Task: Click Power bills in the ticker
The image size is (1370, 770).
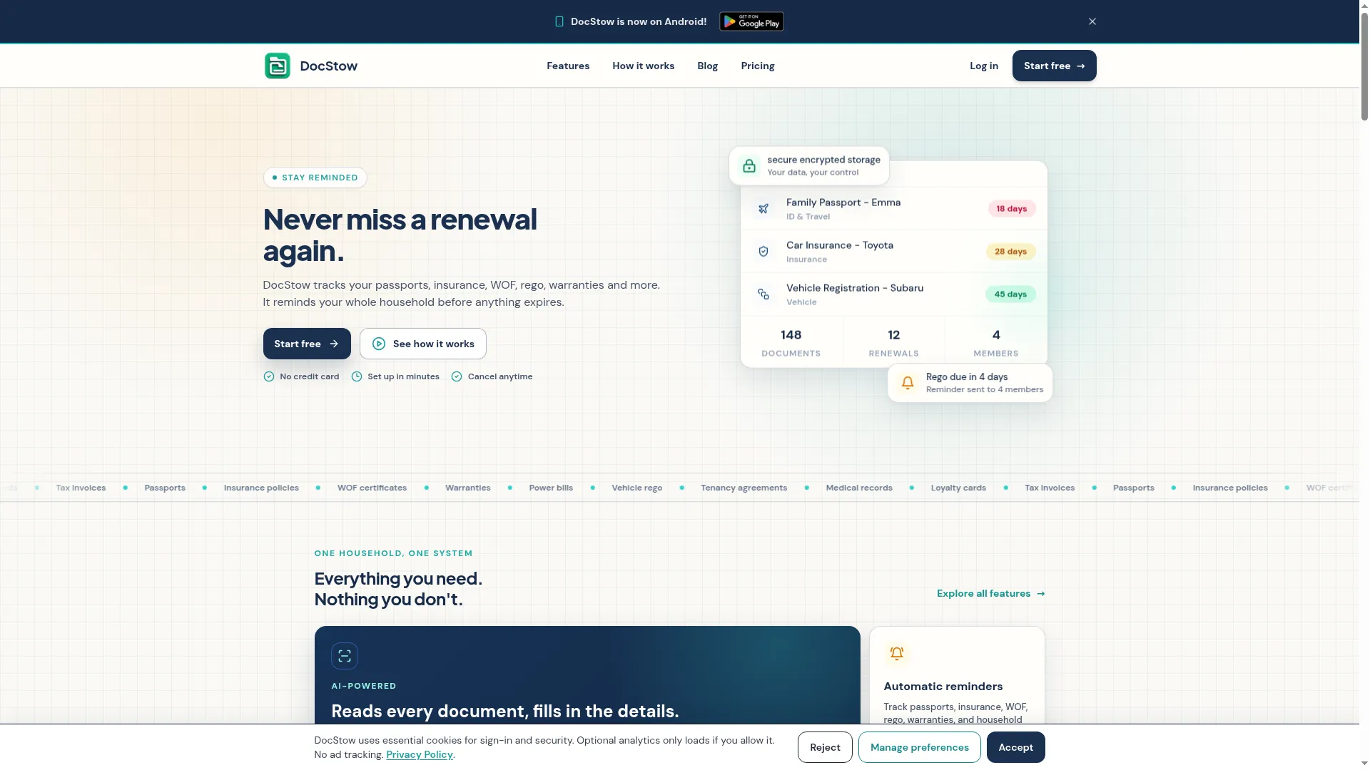Action: (551, 488)
